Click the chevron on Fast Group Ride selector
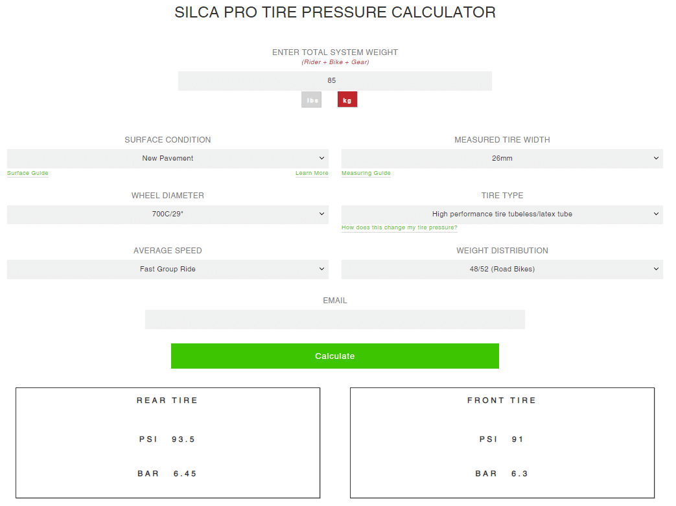The image size is (676, 506). [x=321, y=269]
